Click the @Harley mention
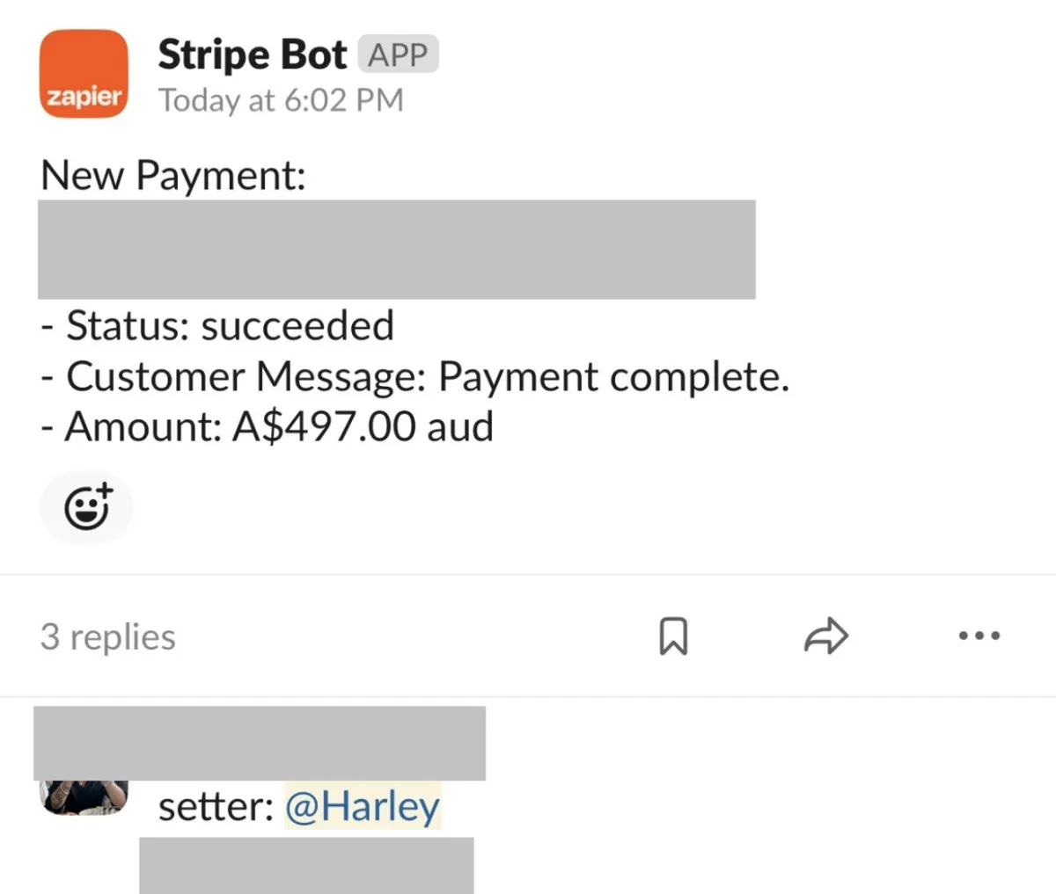The image size is (1056, 894). coord(363,806)
